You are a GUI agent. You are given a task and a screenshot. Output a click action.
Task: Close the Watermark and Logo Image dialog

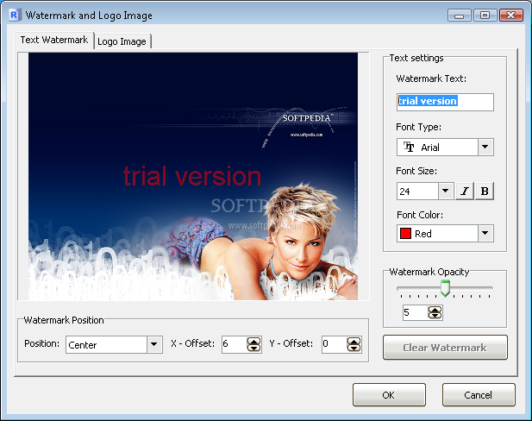(x=511, y=16)
